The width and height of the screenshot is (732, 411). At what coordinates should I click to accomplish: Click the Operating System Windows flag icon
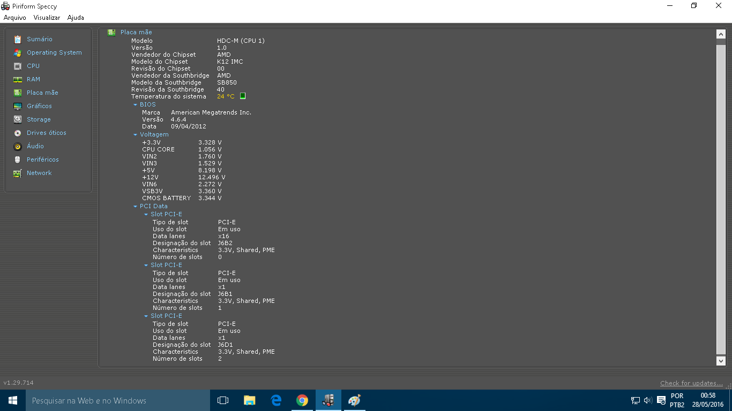click(x=18, y=52)
